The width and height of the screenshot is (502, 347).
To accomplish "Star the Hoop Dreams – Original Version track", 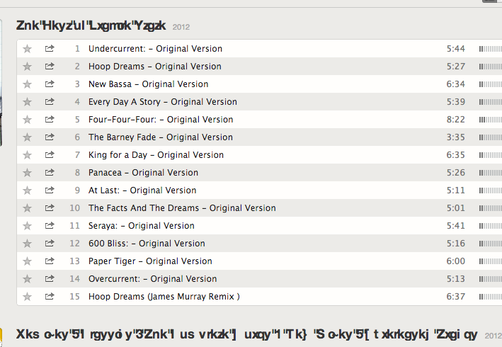I will coord(28,67).
